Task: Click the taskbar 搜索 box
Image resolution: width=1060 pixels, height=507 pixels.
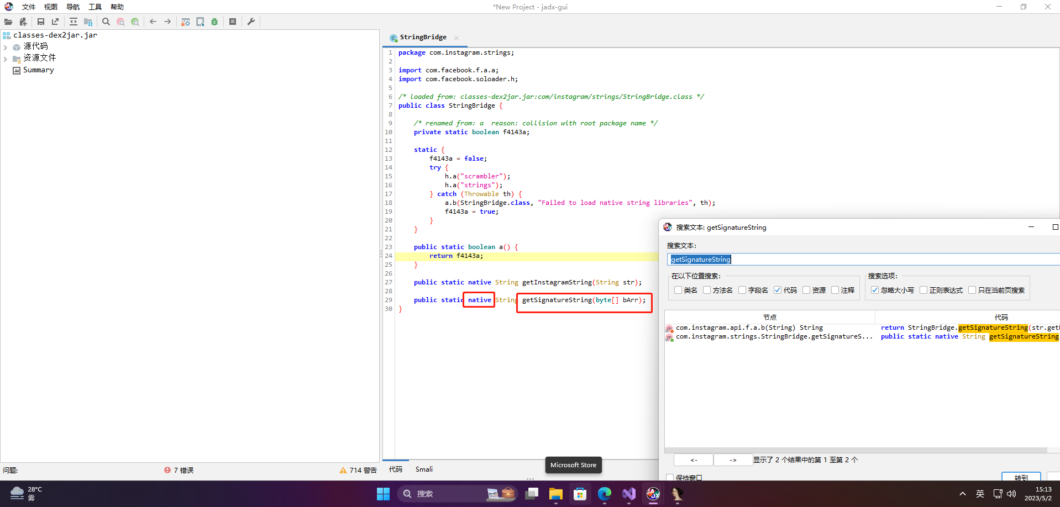Action: [x=457, y=494]
